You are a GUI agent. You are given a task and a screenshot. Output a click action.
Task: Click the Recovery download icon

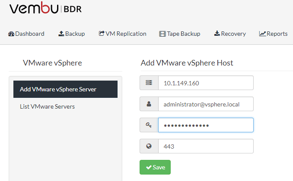(x=217, y=34)
